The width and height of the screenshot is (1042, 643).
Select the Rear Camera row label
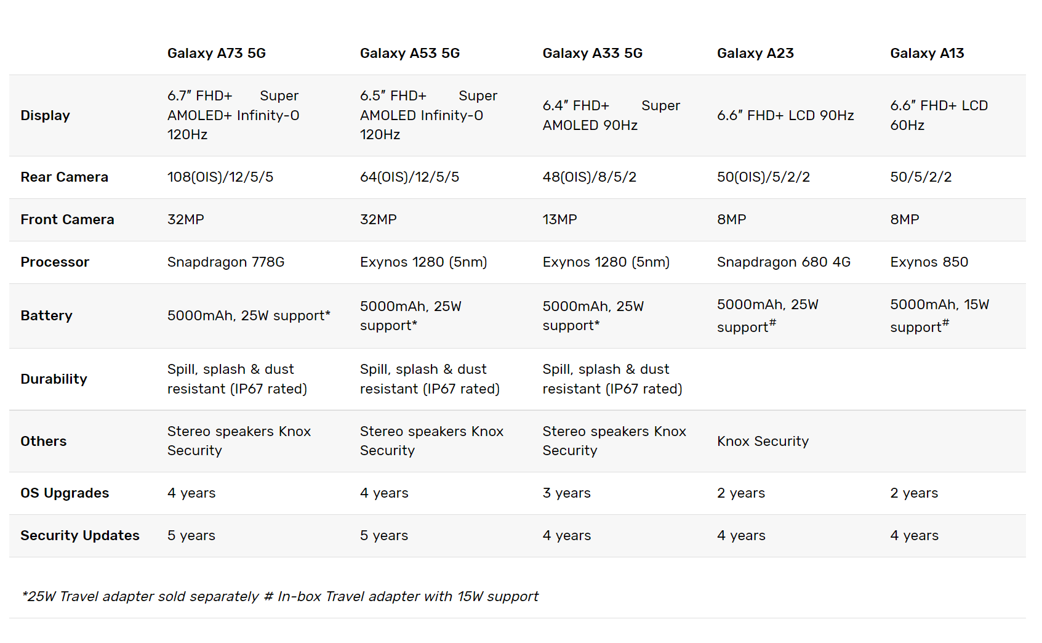click(x=64, y=177)
